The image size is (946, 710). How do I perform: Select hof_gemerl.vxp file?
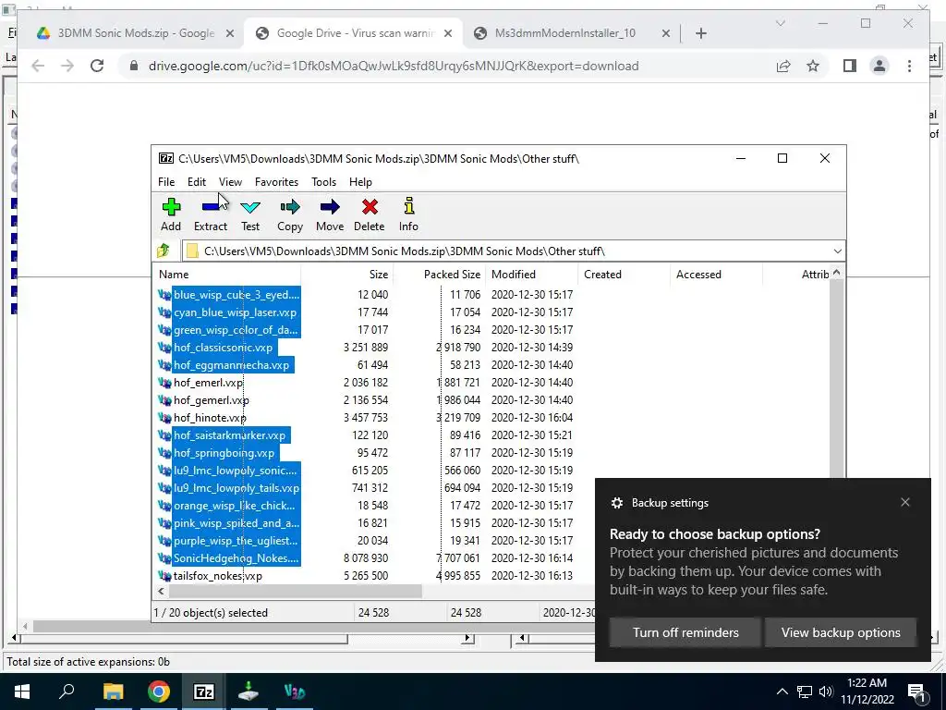point(211,399)
